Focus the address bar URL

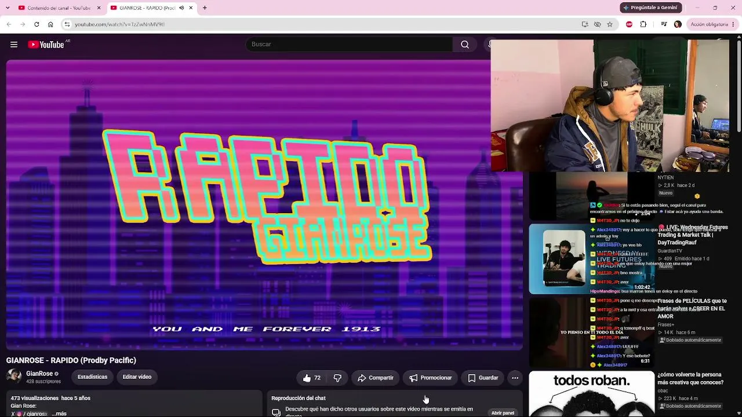[x=119, y=24]
